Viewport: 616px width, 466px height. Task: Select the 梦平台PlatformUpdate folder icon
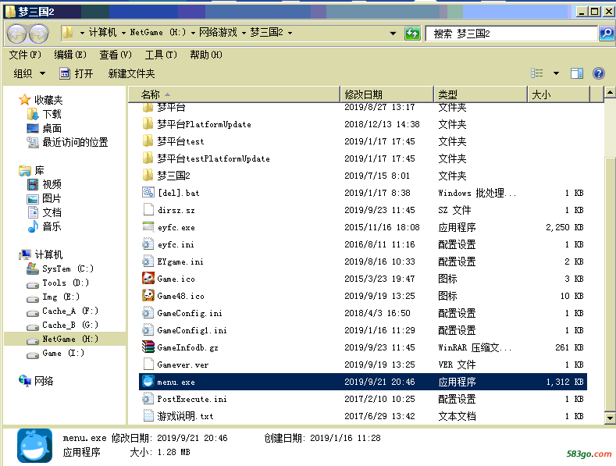[148, 124]
